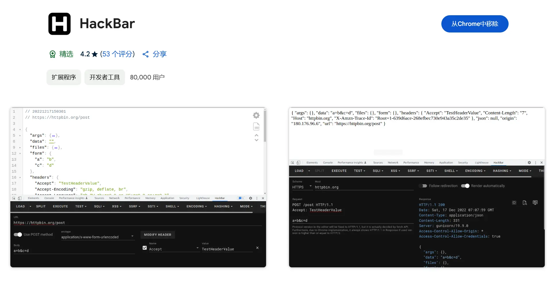Click DevTools three-dot menu in right screenshot
The width and height of the screenshot is (556, 307).
pyautogui.click(x=536, y=163)
